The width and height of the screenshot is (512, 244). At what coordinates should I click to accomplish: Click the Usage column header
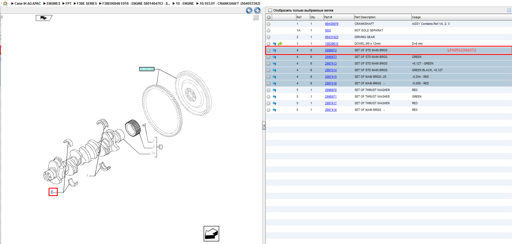point(462,17)
